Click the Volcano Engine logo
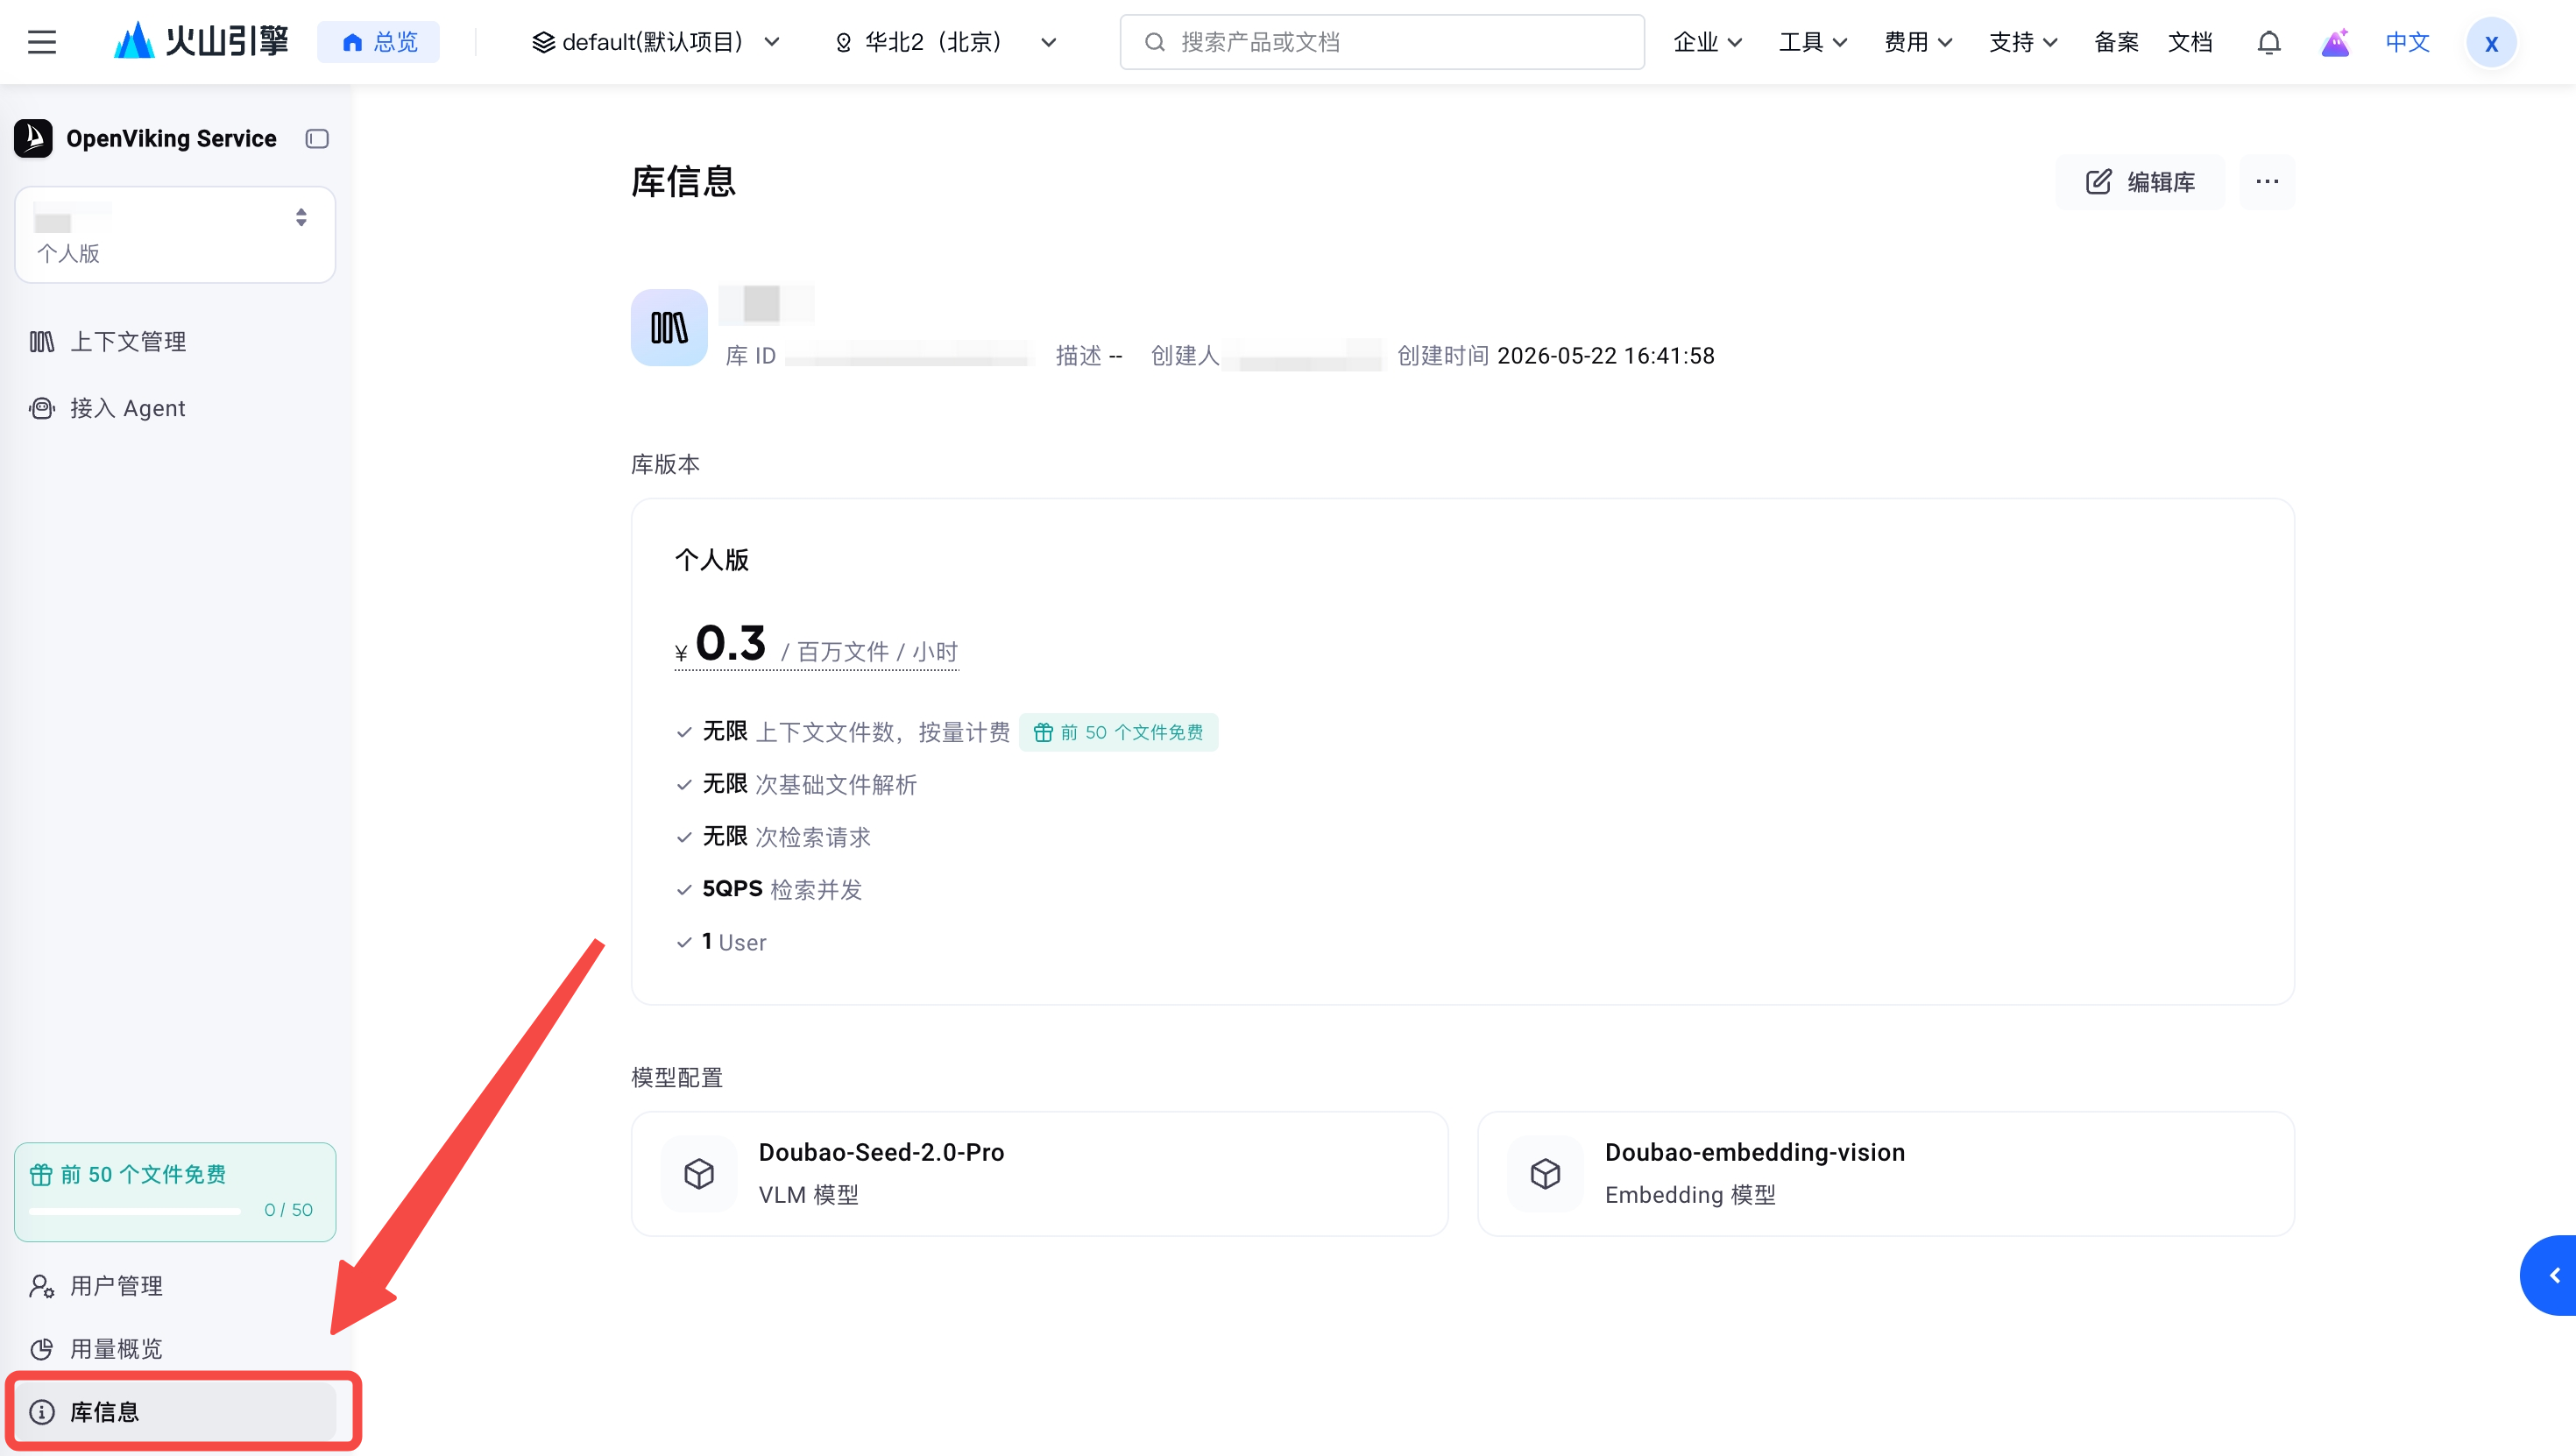 tap(201, 42)
